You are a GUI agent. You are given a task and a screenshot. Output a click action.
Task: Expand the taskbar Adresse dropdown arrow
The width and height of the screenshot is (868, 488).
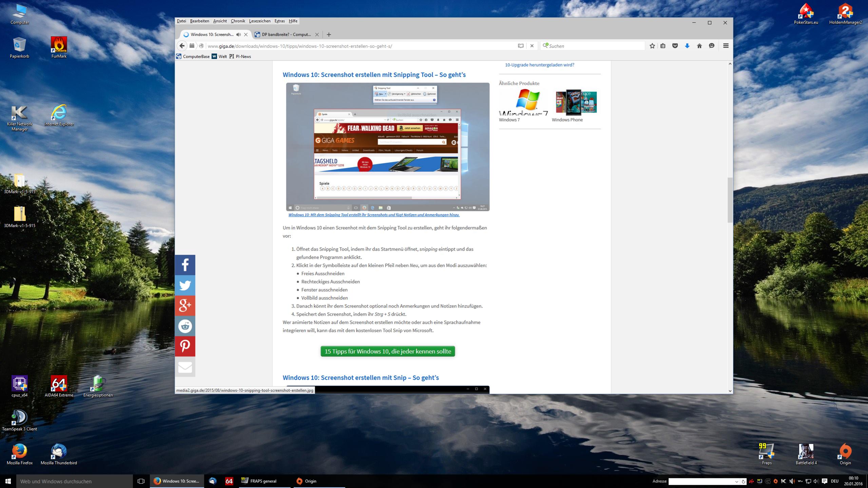[736, 482]
